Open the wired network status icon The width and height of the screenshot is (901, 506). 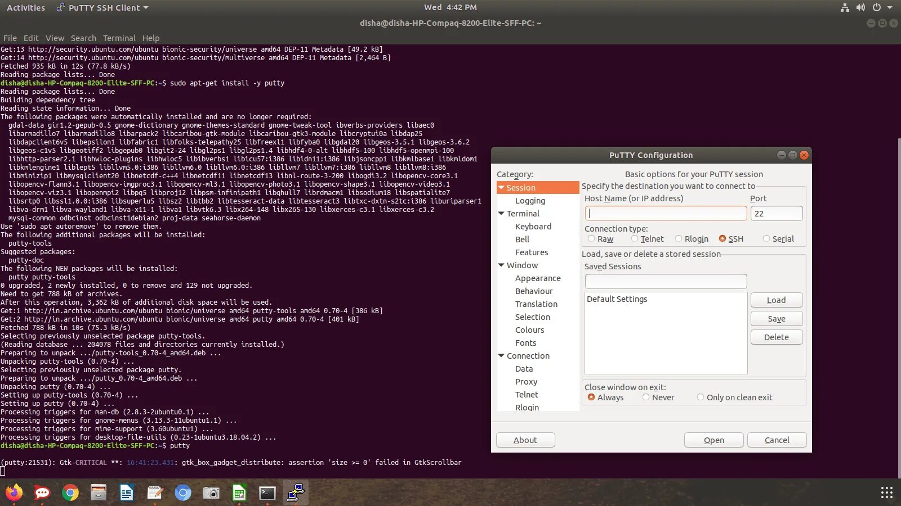845,8
